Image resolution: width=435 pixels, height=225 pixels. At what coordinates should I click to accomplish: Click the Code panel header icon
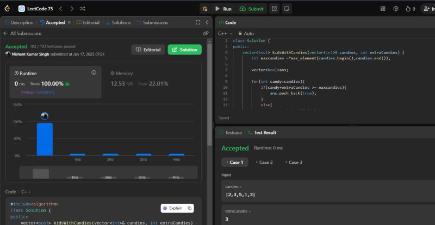click(221, 22)
